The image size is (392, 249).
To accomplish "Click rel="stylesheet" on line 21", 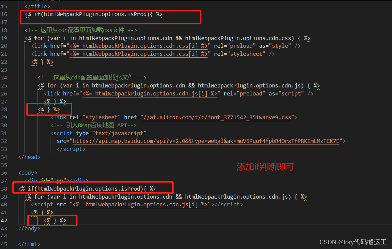I will pyautogui.click(x=239, y=54).
